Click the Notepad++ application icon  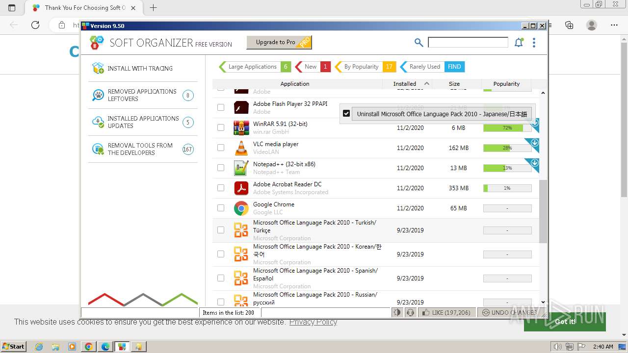click(x=241, y=168)
